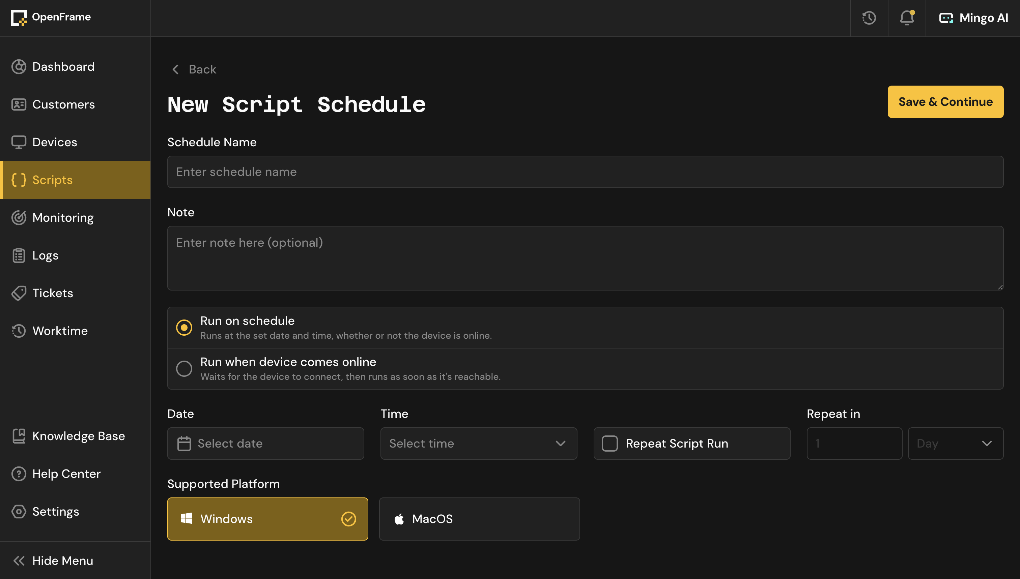Focus the Note text area

(585, 258)
